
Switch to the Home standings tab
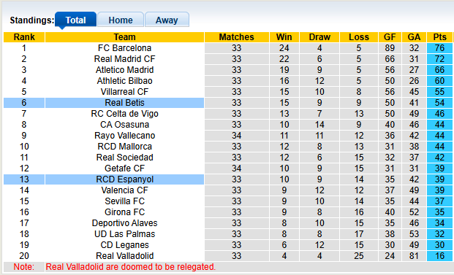[121, 20]
